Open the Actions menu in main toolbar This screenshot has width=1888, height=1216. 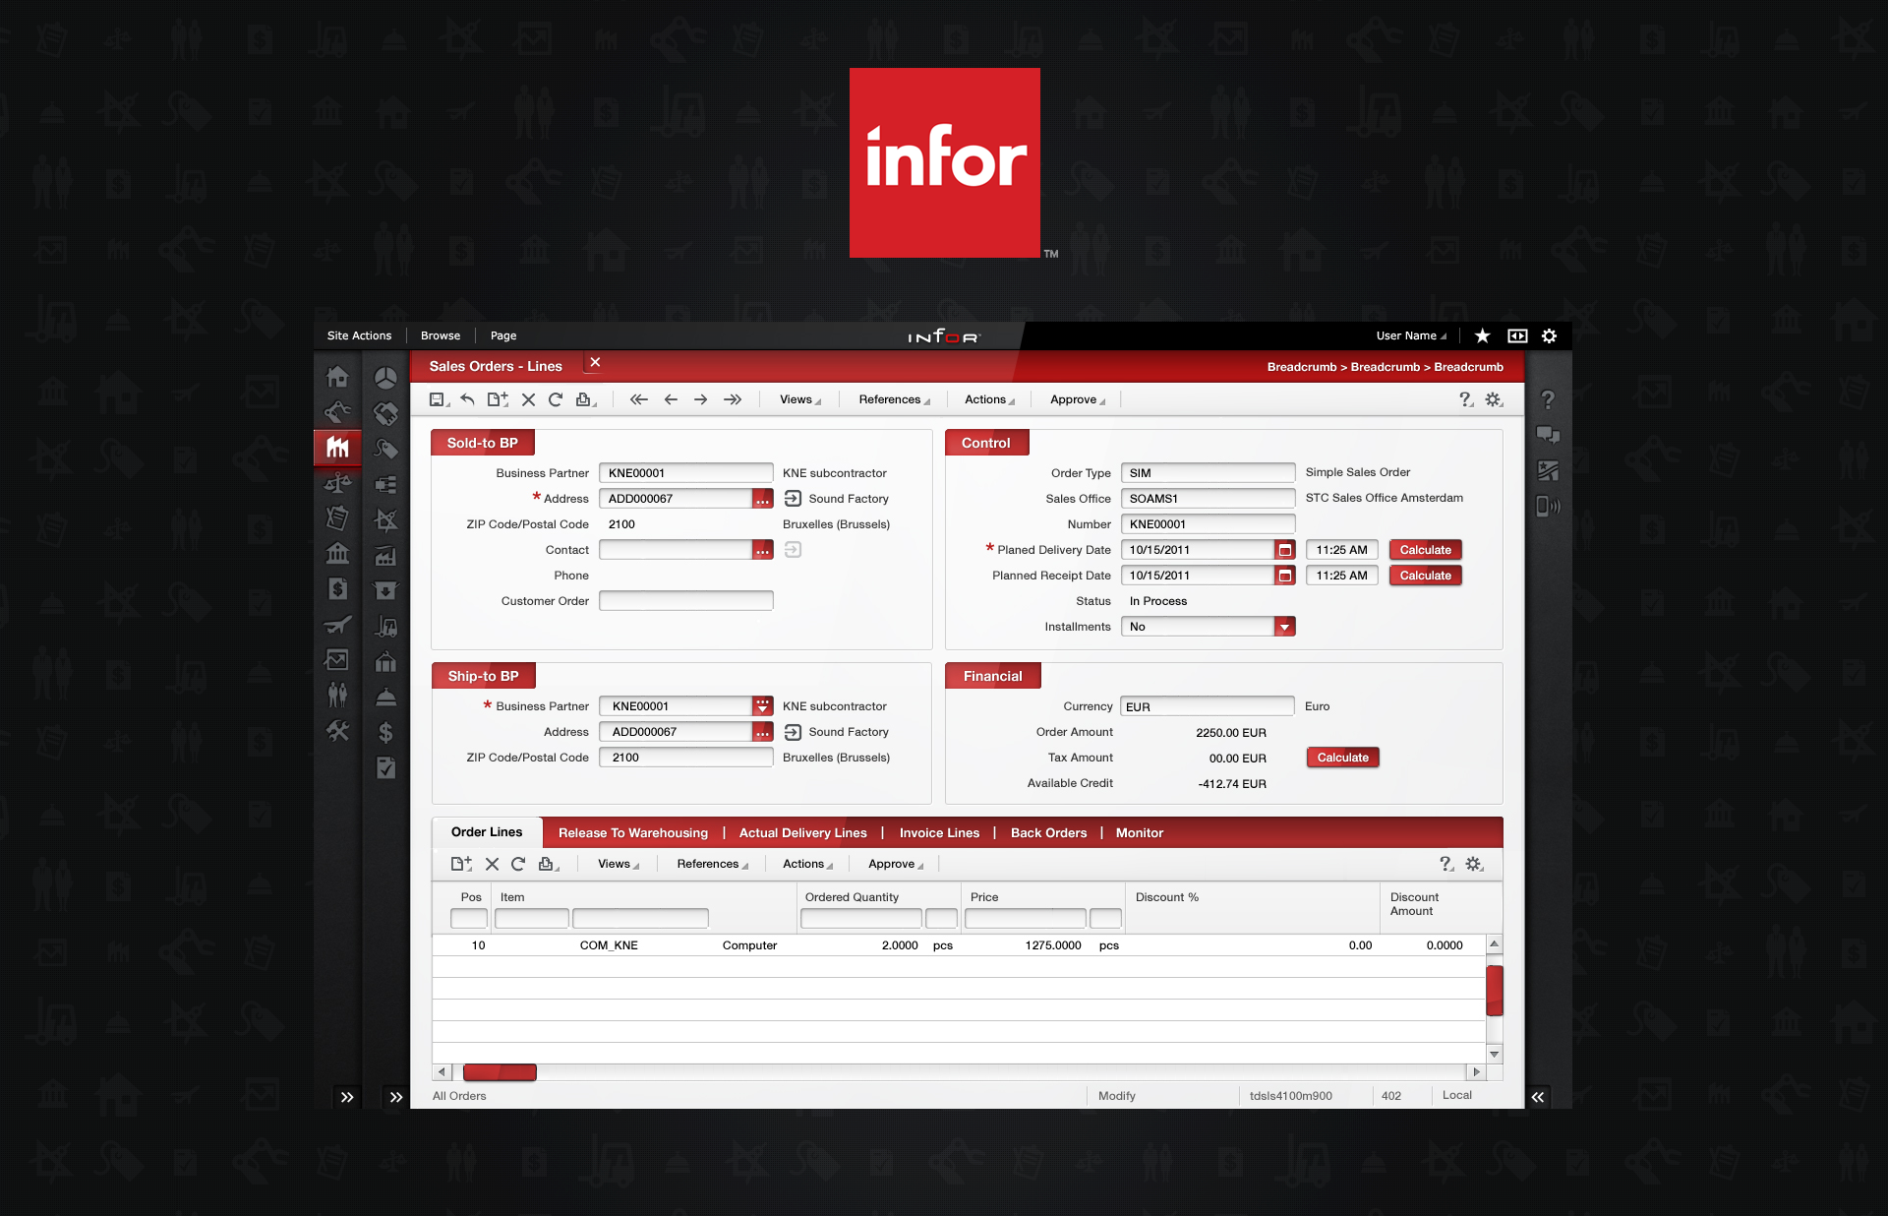pyautogui.click(x=989, y=399)
